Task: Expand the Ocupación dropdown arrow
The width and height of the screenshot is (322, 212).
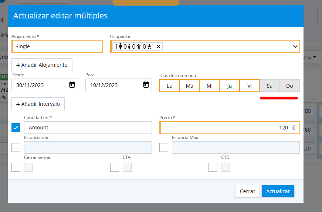Action: 295,46
